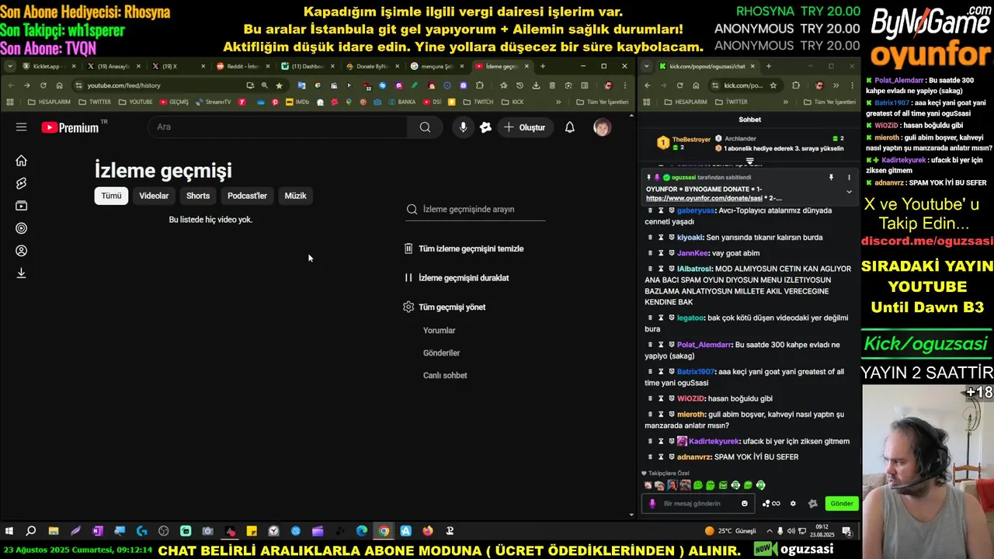Image resolution: width=994 pixels, height=559 pixels.
Task: Select the Videolar filter chip
Action: pyautogui.click(x=154, y=196)
